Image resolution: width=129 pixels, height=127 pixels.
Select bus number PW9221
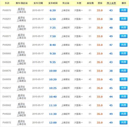7,28
